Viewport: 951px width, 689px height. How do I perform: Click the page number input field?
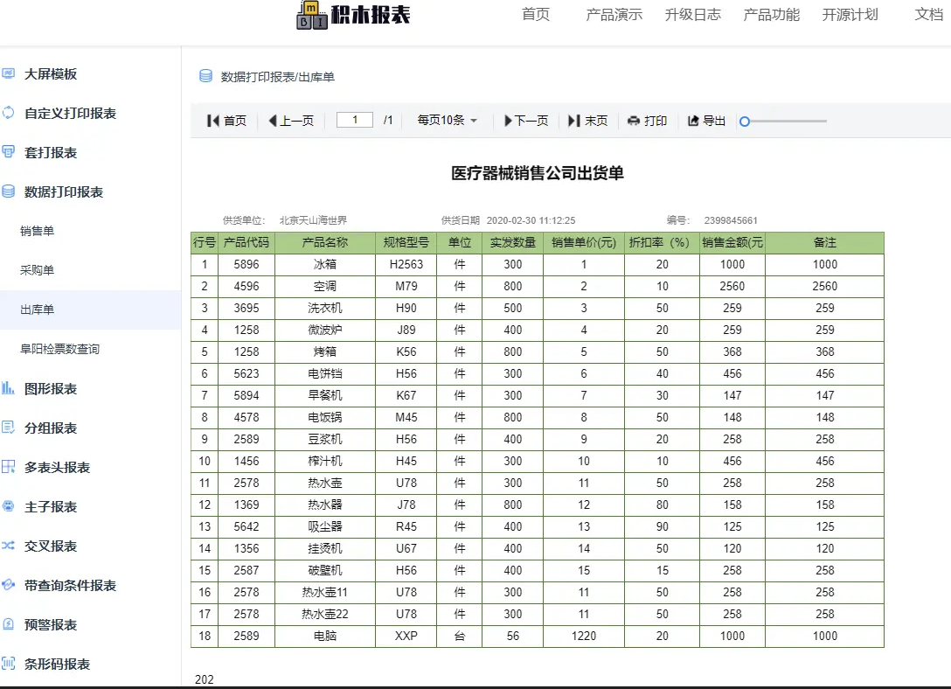354,120
